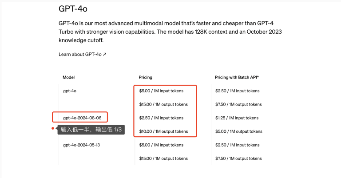Select gpt-4o-2024-08-06 $2.50 input token price
The image size is (341, 178).
click(161, 118)
